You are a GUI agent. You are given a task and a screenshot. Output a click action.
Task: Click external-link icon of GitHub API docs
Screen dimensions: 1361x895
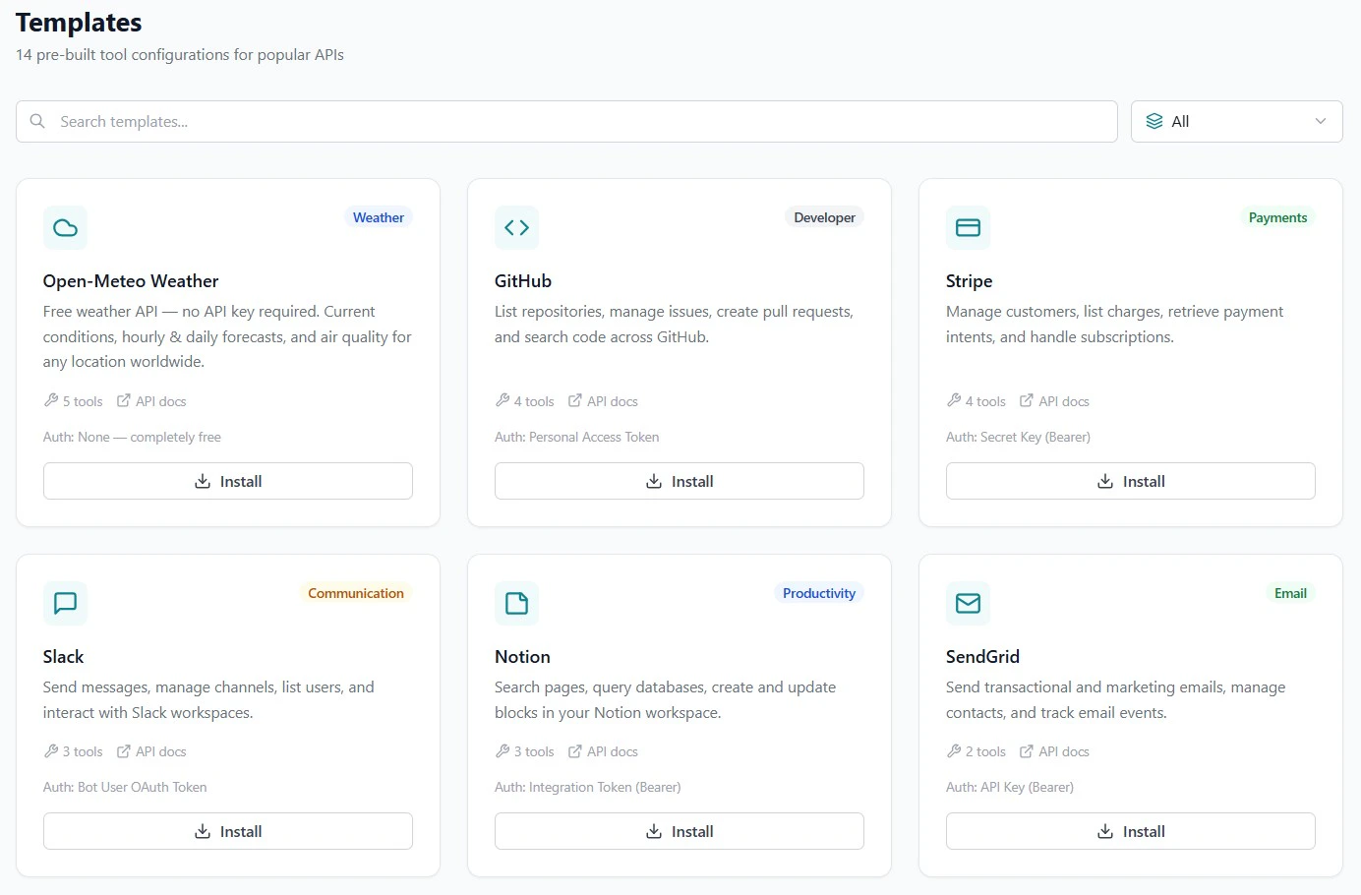575,400
